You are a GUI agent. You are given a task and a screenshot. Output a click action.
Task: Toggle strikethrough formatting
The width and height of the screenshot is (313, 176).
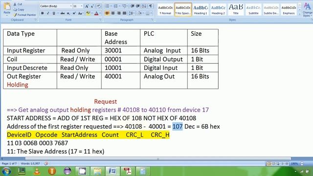63,13
